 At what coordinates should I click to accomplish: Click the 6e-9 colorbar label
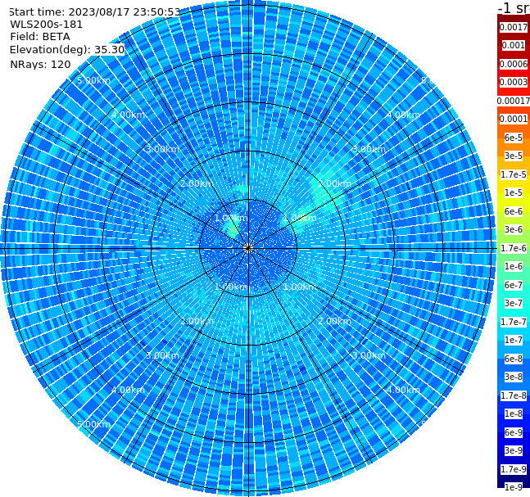[x=514, y=432]
